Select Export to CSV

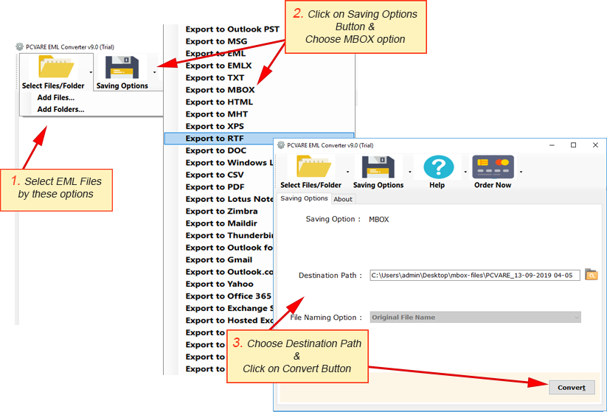[215, 175]
